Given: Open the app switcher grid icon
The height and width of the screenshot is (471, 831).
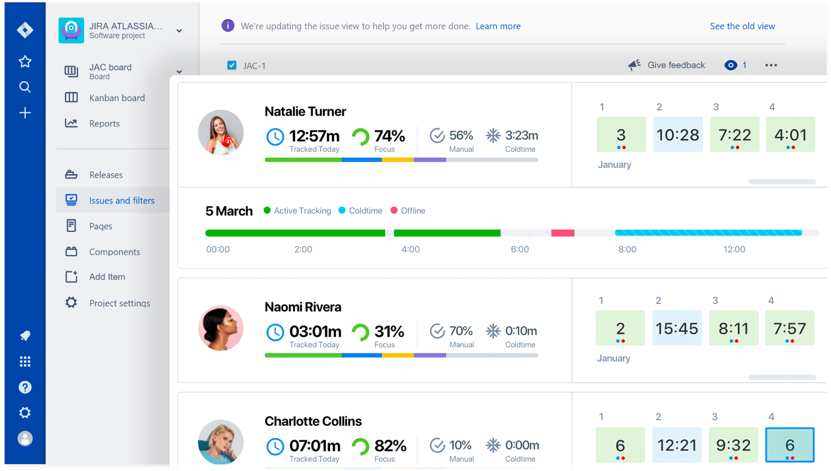Looking at the screenshot, I should click(x=25, y=362).
